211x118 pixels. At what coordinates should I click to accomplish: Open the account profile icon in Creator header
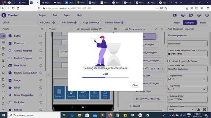[x=207, y=15]
